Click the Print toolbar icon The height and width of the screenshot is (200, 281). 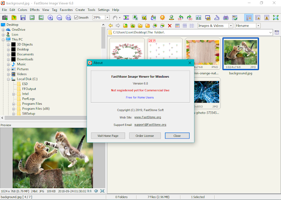coord(226,18)
